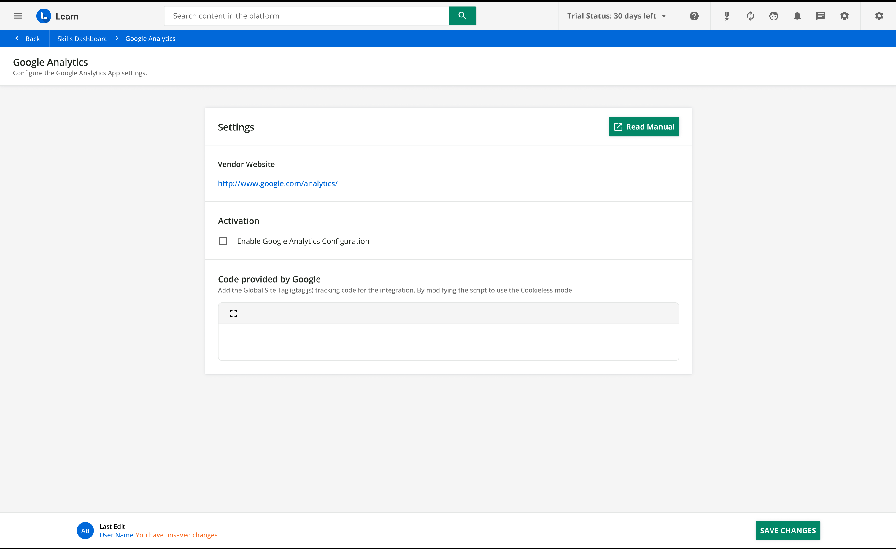Click inside the Google code text area

pos(448,342)
